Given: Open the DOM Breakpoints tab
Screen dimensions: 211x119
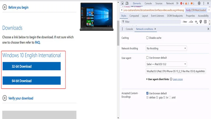Looking at the screenshot, I should click(175, 16).
